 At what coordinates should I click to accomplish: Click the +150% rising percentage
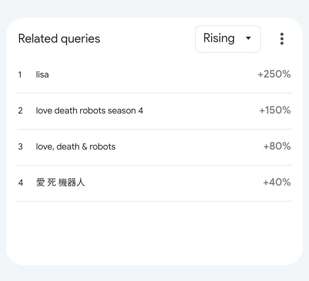tap(275, 110)
